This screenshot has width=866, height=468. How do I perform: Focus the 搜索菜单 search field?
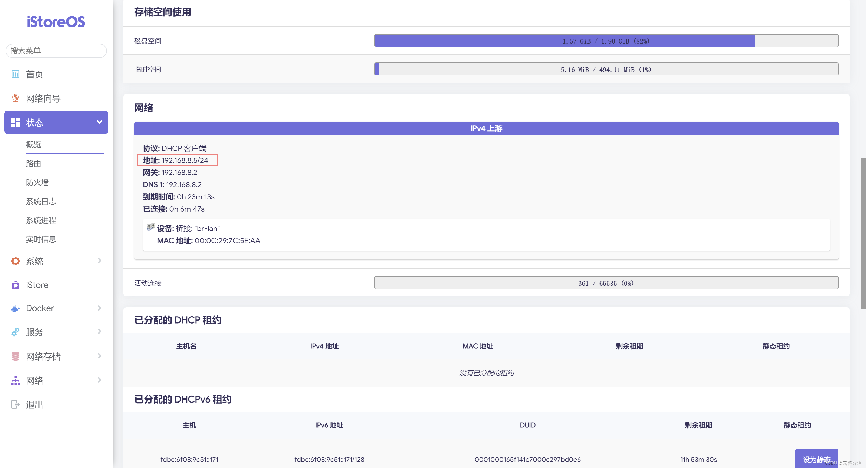click(x=56, y=51)
